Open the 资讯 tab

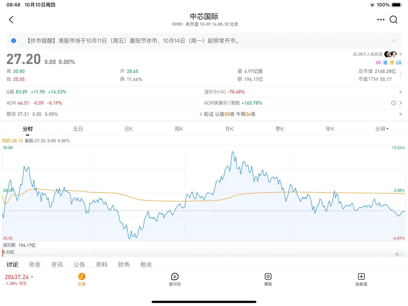(x=57, y=265)
